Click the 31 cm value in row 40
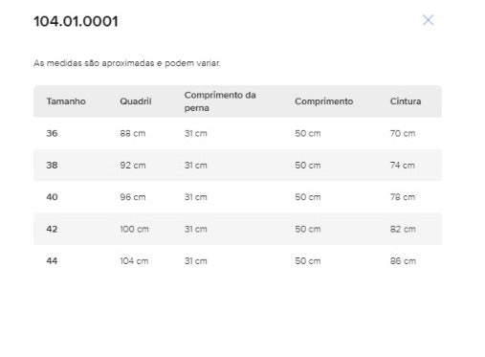This screenshot has width=485, height=357. [x=195, y=197]
